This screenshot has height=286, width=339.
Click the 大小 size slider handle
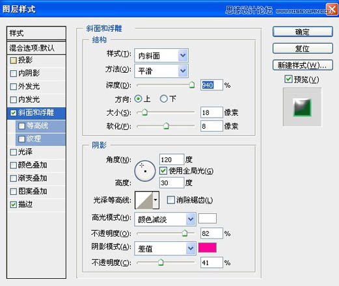(x=144, y=112)
